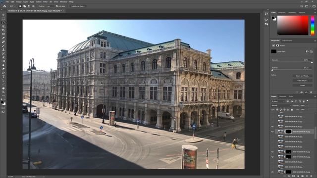This screenshot has width=317, height=178.
Task: Open the File menu
Action: click(x=7, y=2)
